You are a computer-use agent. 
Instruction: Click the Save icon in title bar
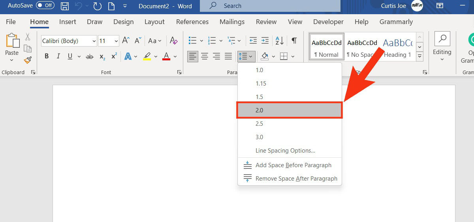(65, 6)
